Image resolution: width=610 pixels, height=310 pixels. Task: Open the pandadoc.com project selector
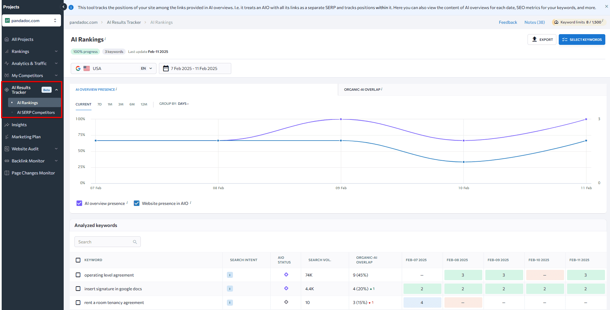click(32, 20)
